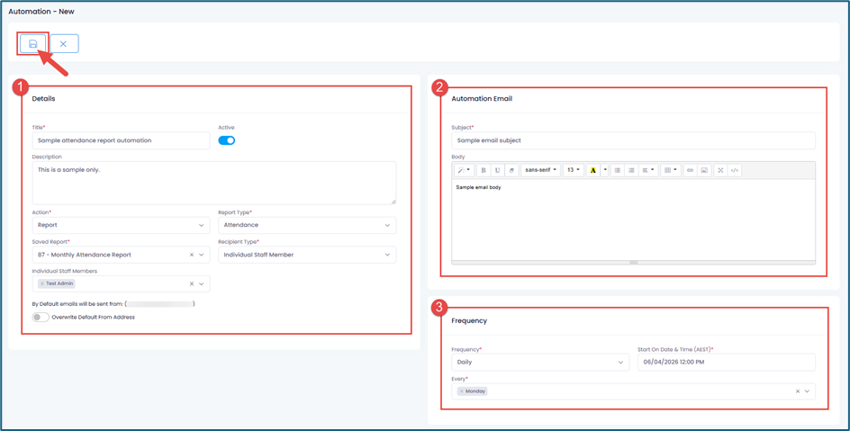This screenshot has width=850, height=431.
Task: Turn off the Active toggle
Action: 227,140
